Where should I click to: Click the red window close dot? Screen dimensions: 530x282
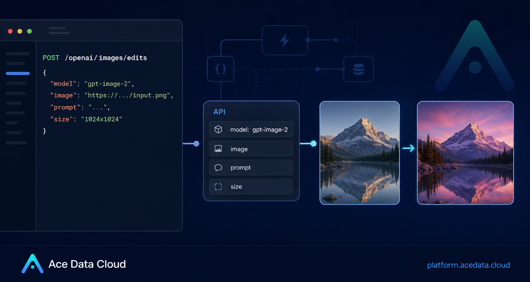(x=10, y=31)
